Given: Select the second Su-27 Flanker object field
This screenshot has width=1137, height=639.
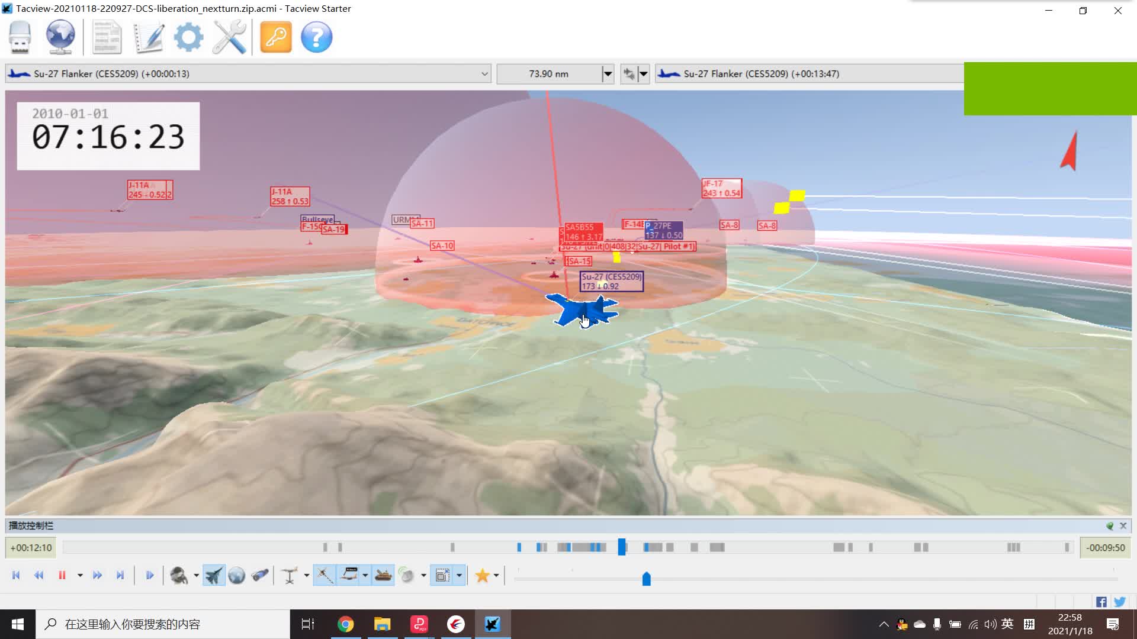Looking at the screenshot, I should pos(810,74).
